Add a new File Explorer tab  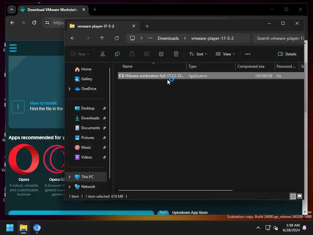[x=147, y=26]
